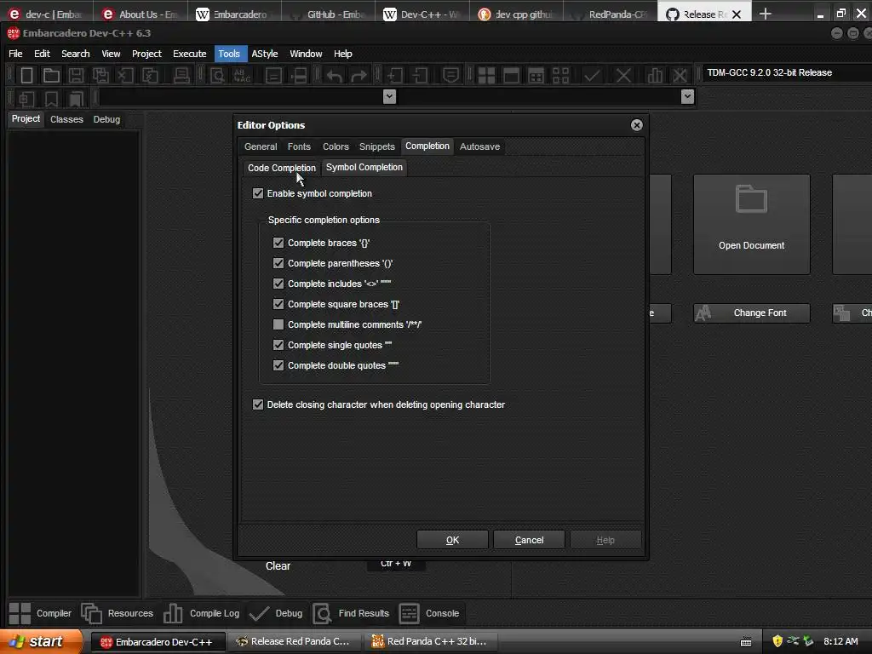Click the Profile bar-chart toolbar icon
The height and width of the screenshot is (654, 872).
click(x=655, y=75)
